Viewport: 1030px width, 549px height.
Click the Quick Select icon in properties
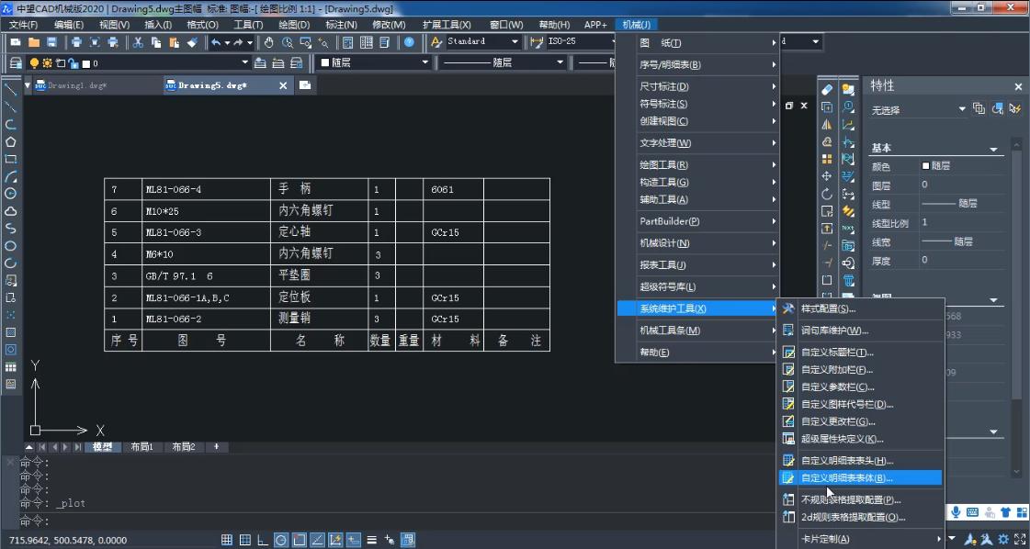[1014, 109]
